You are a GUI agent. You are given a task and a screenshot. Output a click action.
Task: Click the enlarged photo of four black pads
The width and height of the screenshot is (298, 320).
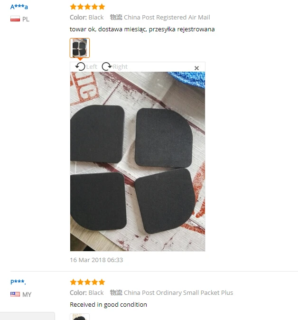click(138, 161)
